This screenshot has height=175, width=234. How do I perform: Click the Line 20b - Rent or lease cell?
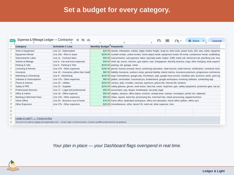pyautogui.click(x=71, y=54)
